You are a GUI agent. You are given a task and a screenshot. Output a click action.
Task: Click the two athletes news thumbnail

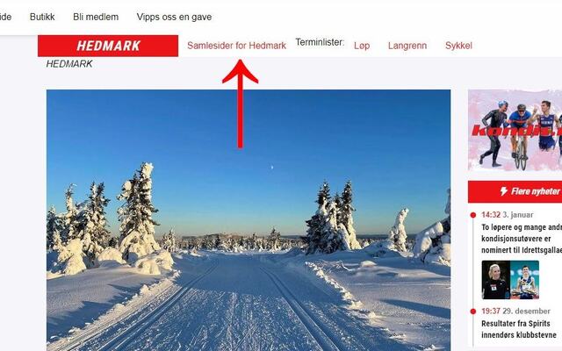pyautogui.click(x=510, y=280)
